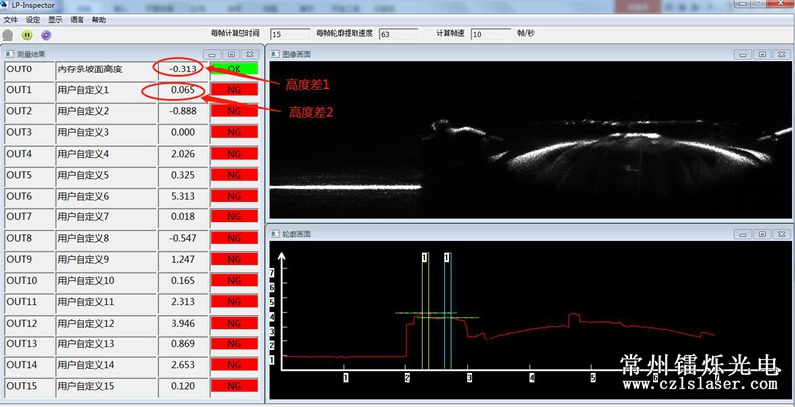Click the gray record circle toolbar icon
The width and height of the screenshot is (795, 407).
point(8,34)
